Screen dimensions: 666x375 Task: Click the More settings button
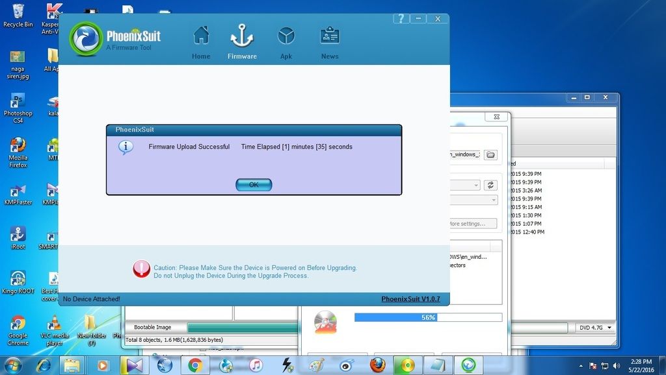coord(473,224)
